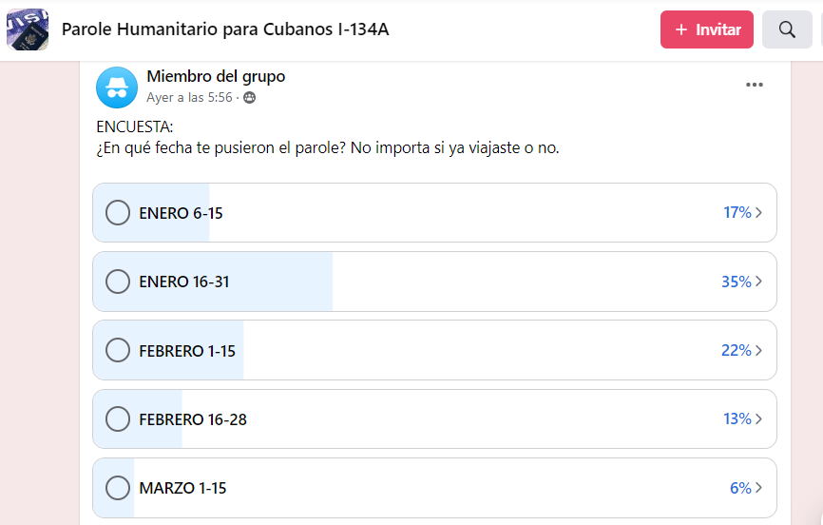Viewport: 823px width, 525px height.
Task: Click the 35% vote percentage
Action: coord(736,282)
